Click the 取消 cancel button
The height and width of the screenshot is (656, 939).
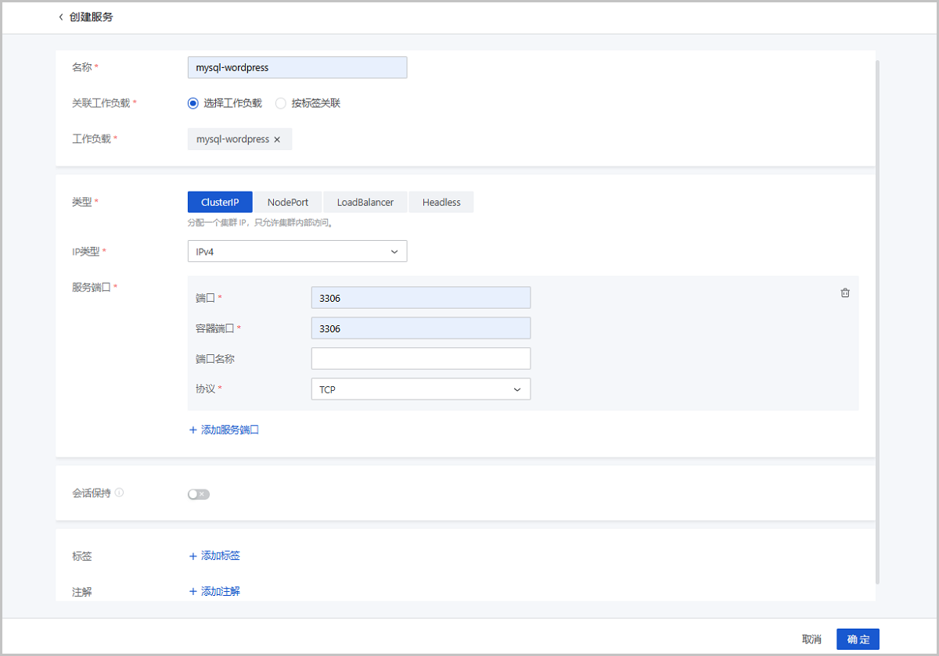pyautogui.click(x=811, y=639)
